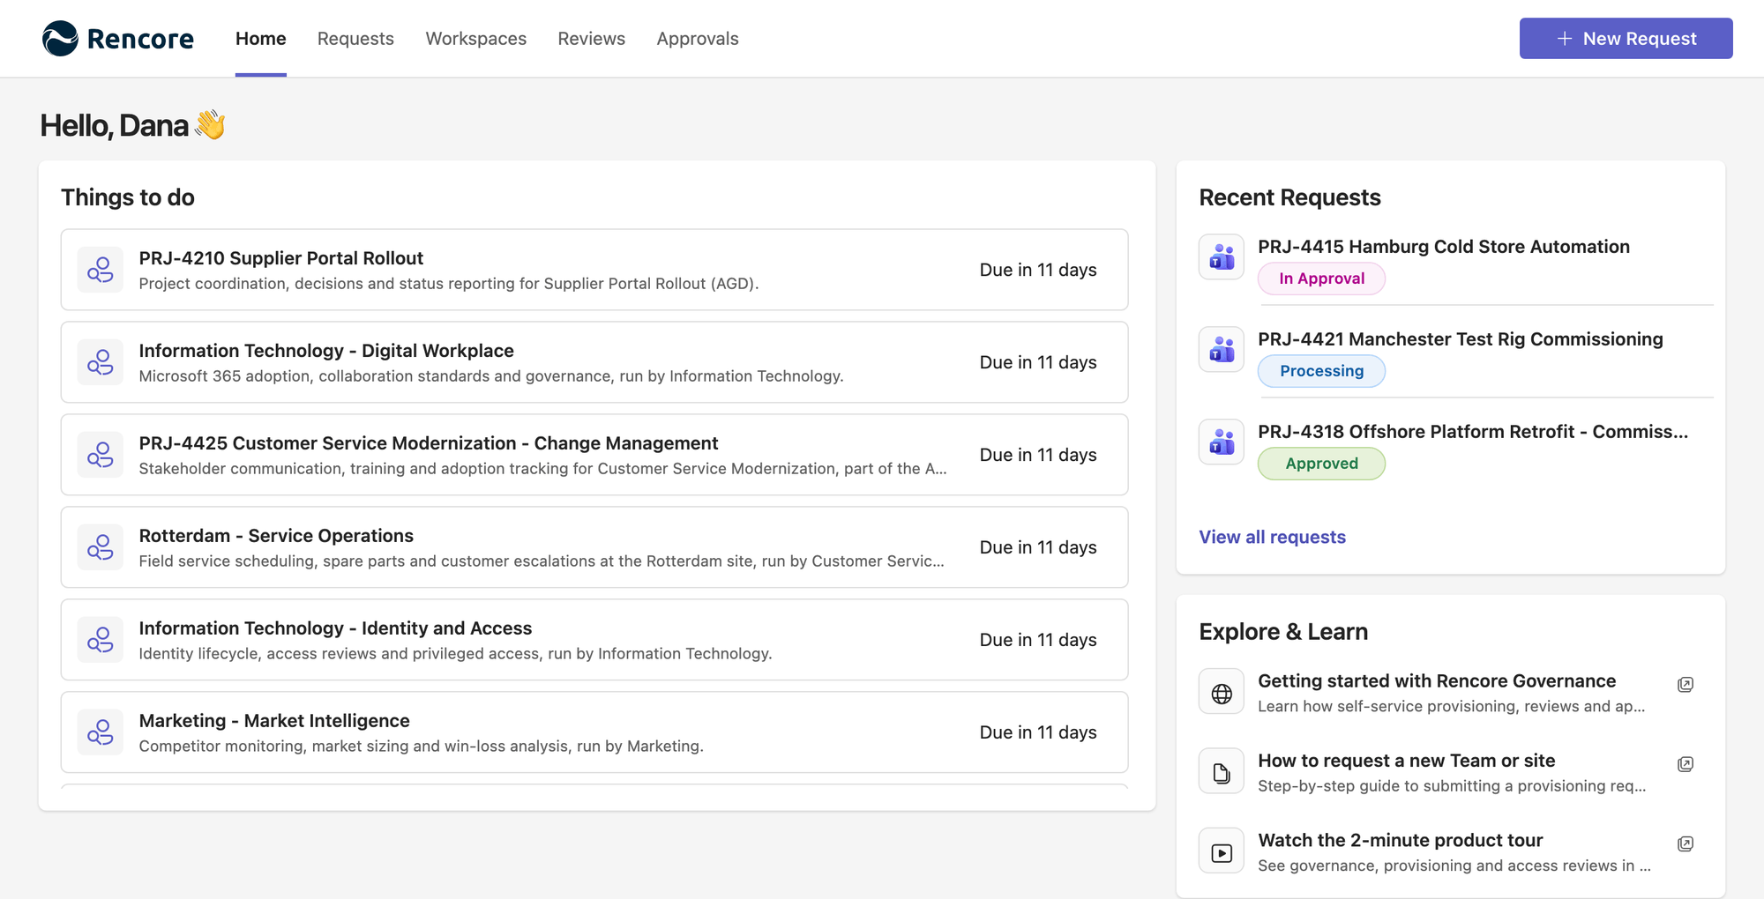The width and height of the screenshot is (1764, 899).
Task: Open external link icon for How to request a new Team
Action: 1686,764
